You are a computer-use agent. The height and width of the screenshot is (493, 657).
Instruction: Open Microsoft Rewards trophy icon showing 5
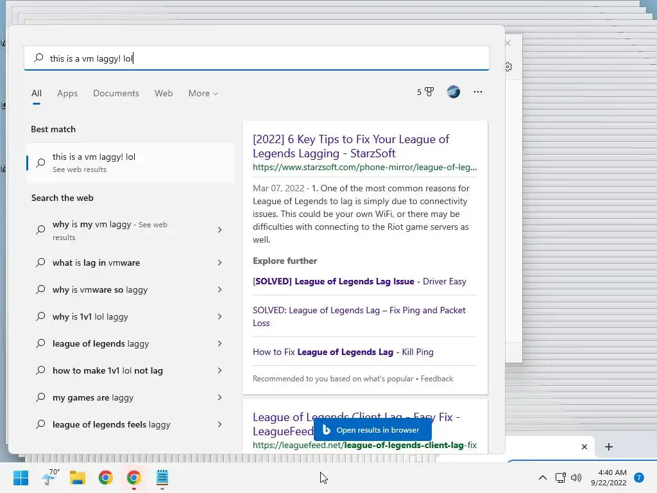click(x=425, y=92)
